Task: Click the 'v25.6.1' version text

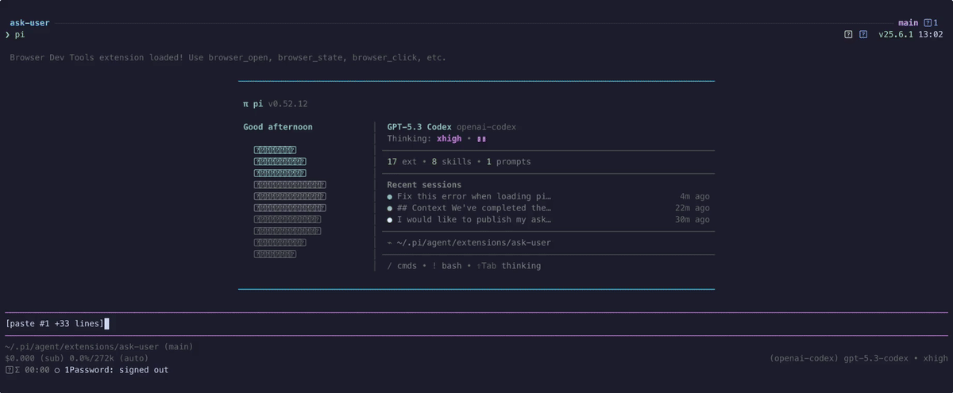Action: (896, 35)
